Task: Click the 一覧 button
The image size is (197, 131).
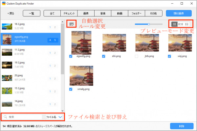Action: tap(32, 13)
